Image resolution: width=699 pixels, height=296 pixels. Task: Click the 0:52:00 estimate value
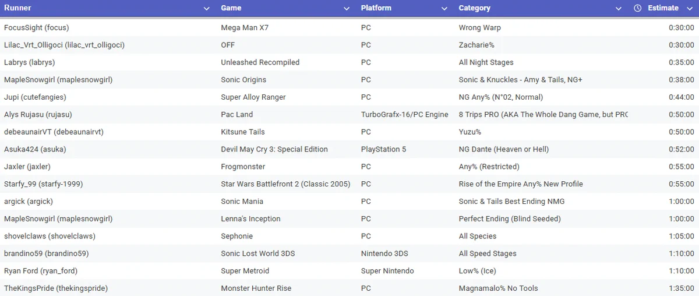point(682,149)
